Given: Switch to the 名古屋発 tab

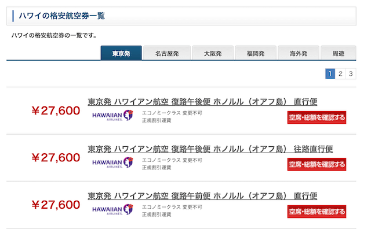Looking at the screenshot, I should [x=167, y=53].
